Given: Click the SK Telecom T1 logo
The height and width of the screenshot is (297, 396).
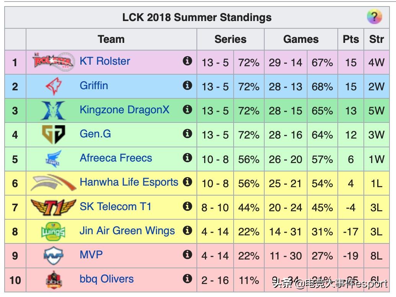Looking at the screenshot, I should point(53,207).
